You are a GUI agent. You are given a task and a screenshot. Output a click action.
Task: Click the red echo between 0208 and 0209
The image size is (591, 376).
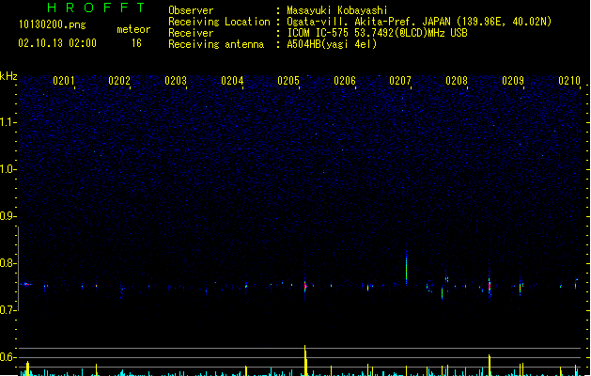[x=490, y=287]
